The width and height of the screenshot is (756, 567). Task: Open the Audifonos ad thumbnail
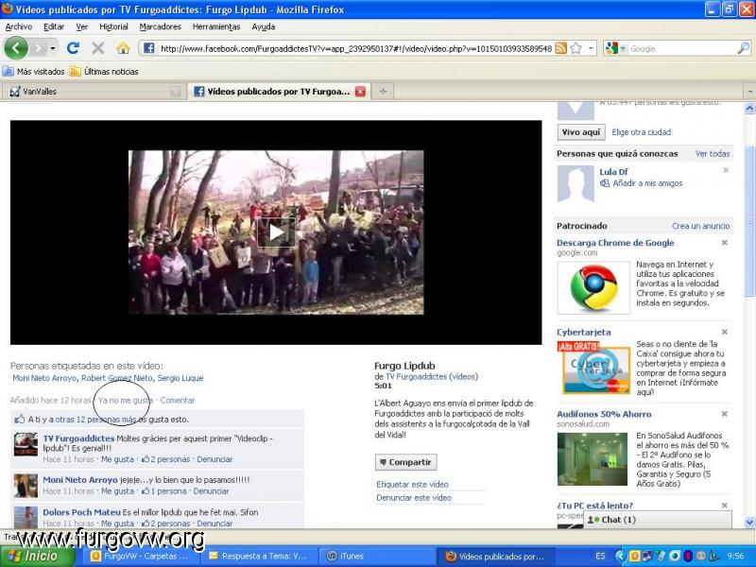[x=593, y=459]
